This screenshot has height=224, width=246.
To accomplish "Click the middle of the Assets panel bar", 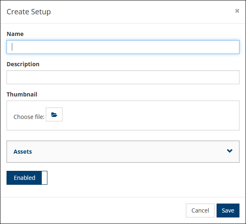I will [x=123, y=152].
